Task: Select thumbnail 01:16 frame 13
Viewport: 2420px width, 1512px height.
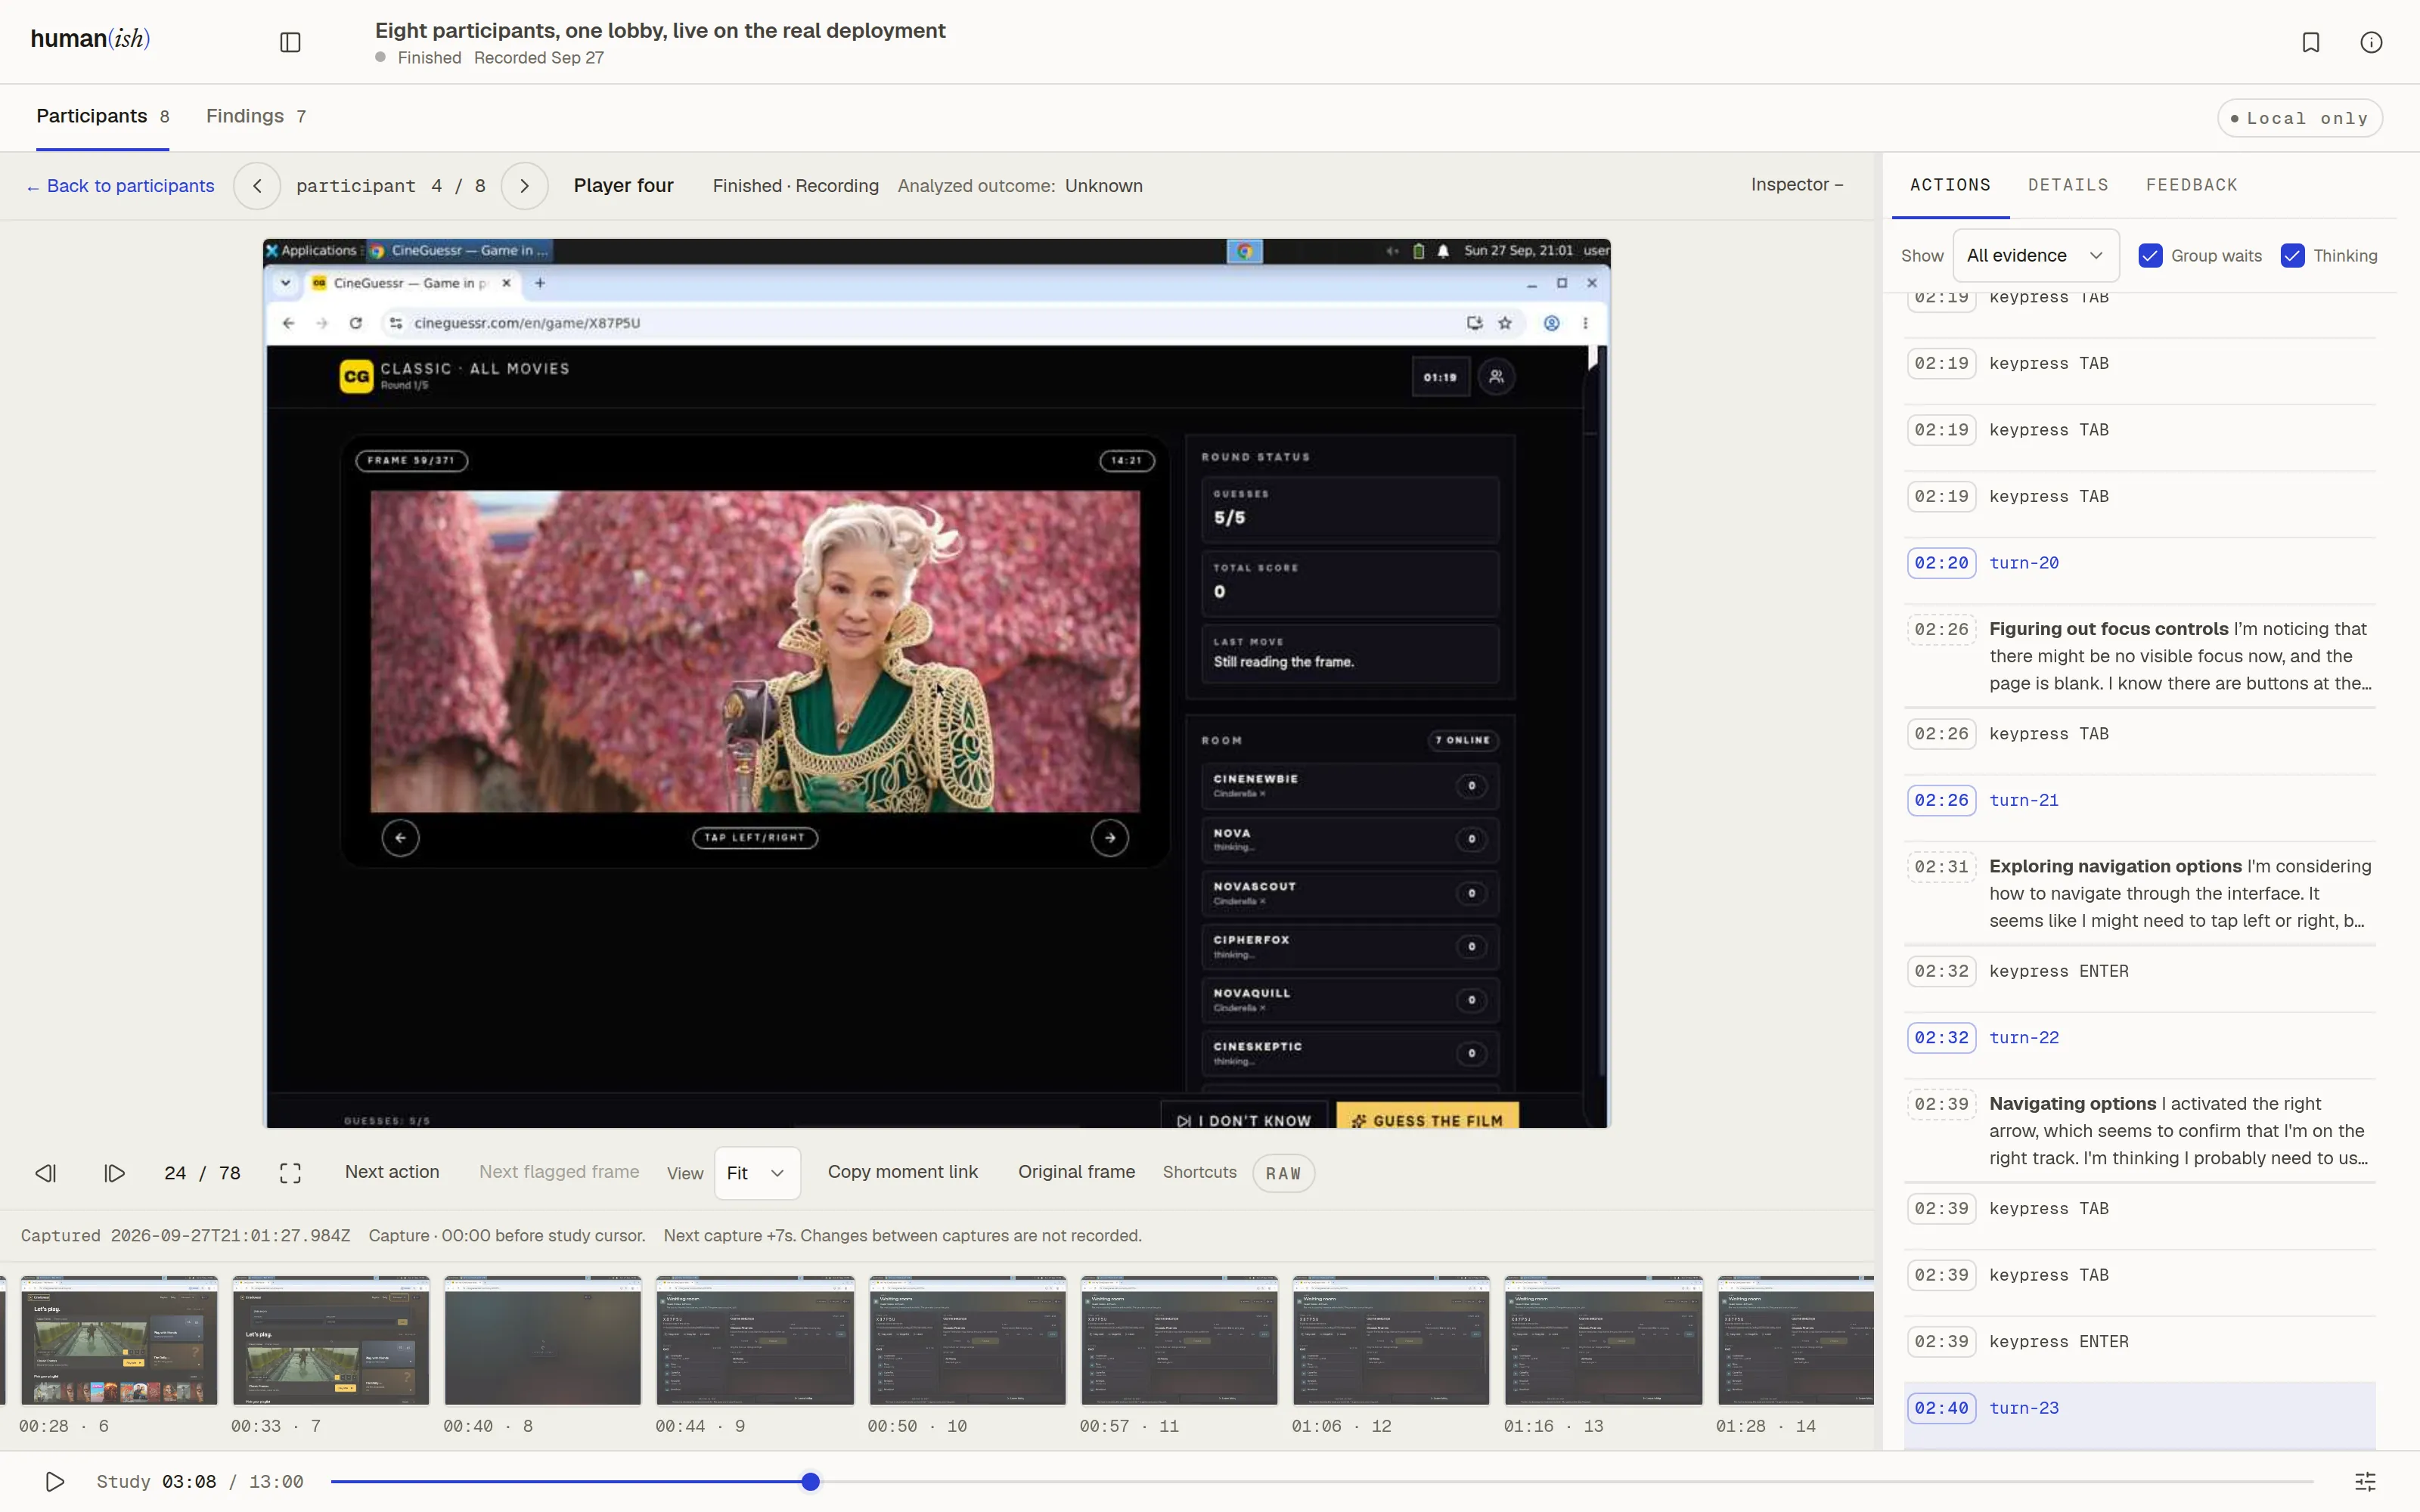Action: (1603, 1340)
